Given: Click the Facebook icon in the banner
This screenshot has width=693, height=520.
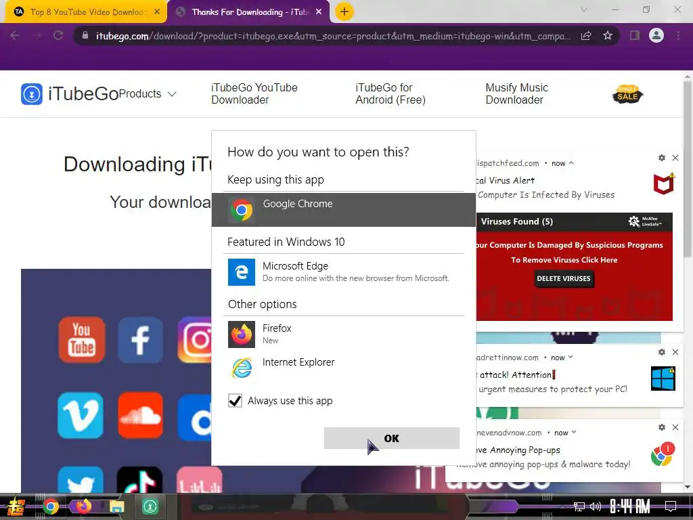Looking at the screenshot, I should (140, 340).
